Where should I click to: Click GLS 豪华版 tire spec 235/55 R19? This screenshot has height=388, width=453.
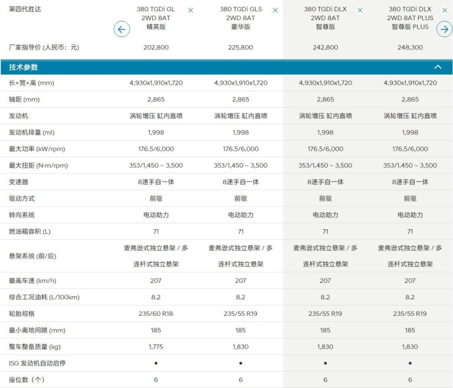click(241, 314)
